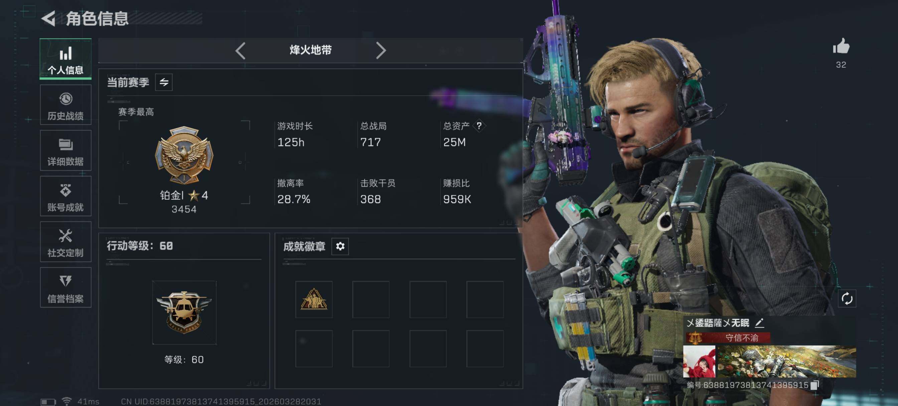Click the 信誉档案 tab
Image resolution: width=898 pixels, height=406 pixels.
point(65,287)
